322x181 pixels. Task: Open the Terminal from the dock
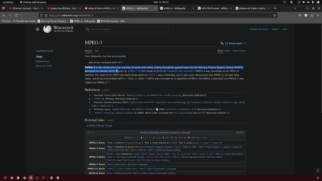[5, 178]
